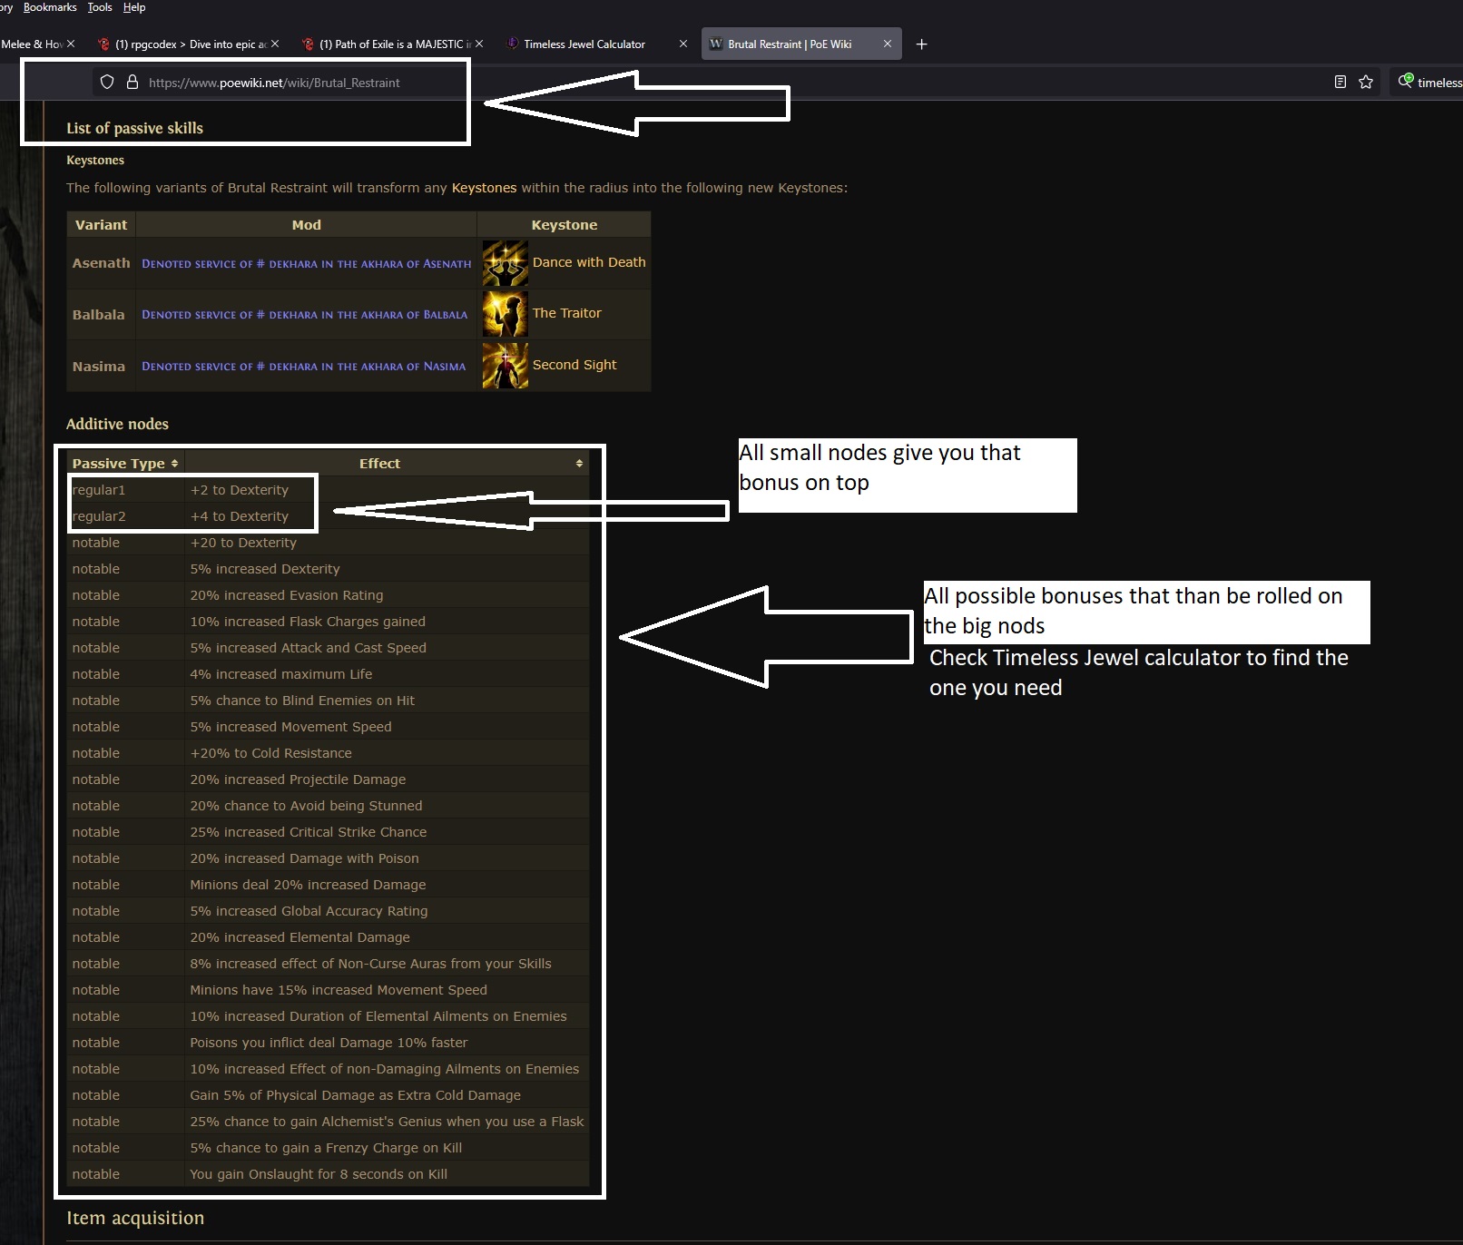This screenshot has width=1463, height=1245.
Task: Select '20% increased Evasion Rating' row
Action: 328,595
